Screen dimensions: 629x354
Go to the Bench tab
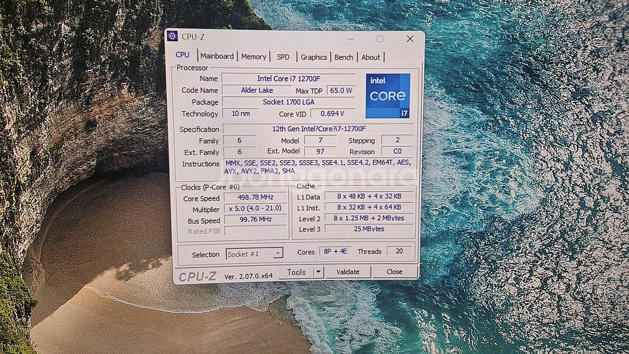[x=344, y=57]
